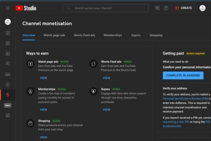Switch to Memberships tab
Screen dimensions: 211x141
[x=113, y=35]
